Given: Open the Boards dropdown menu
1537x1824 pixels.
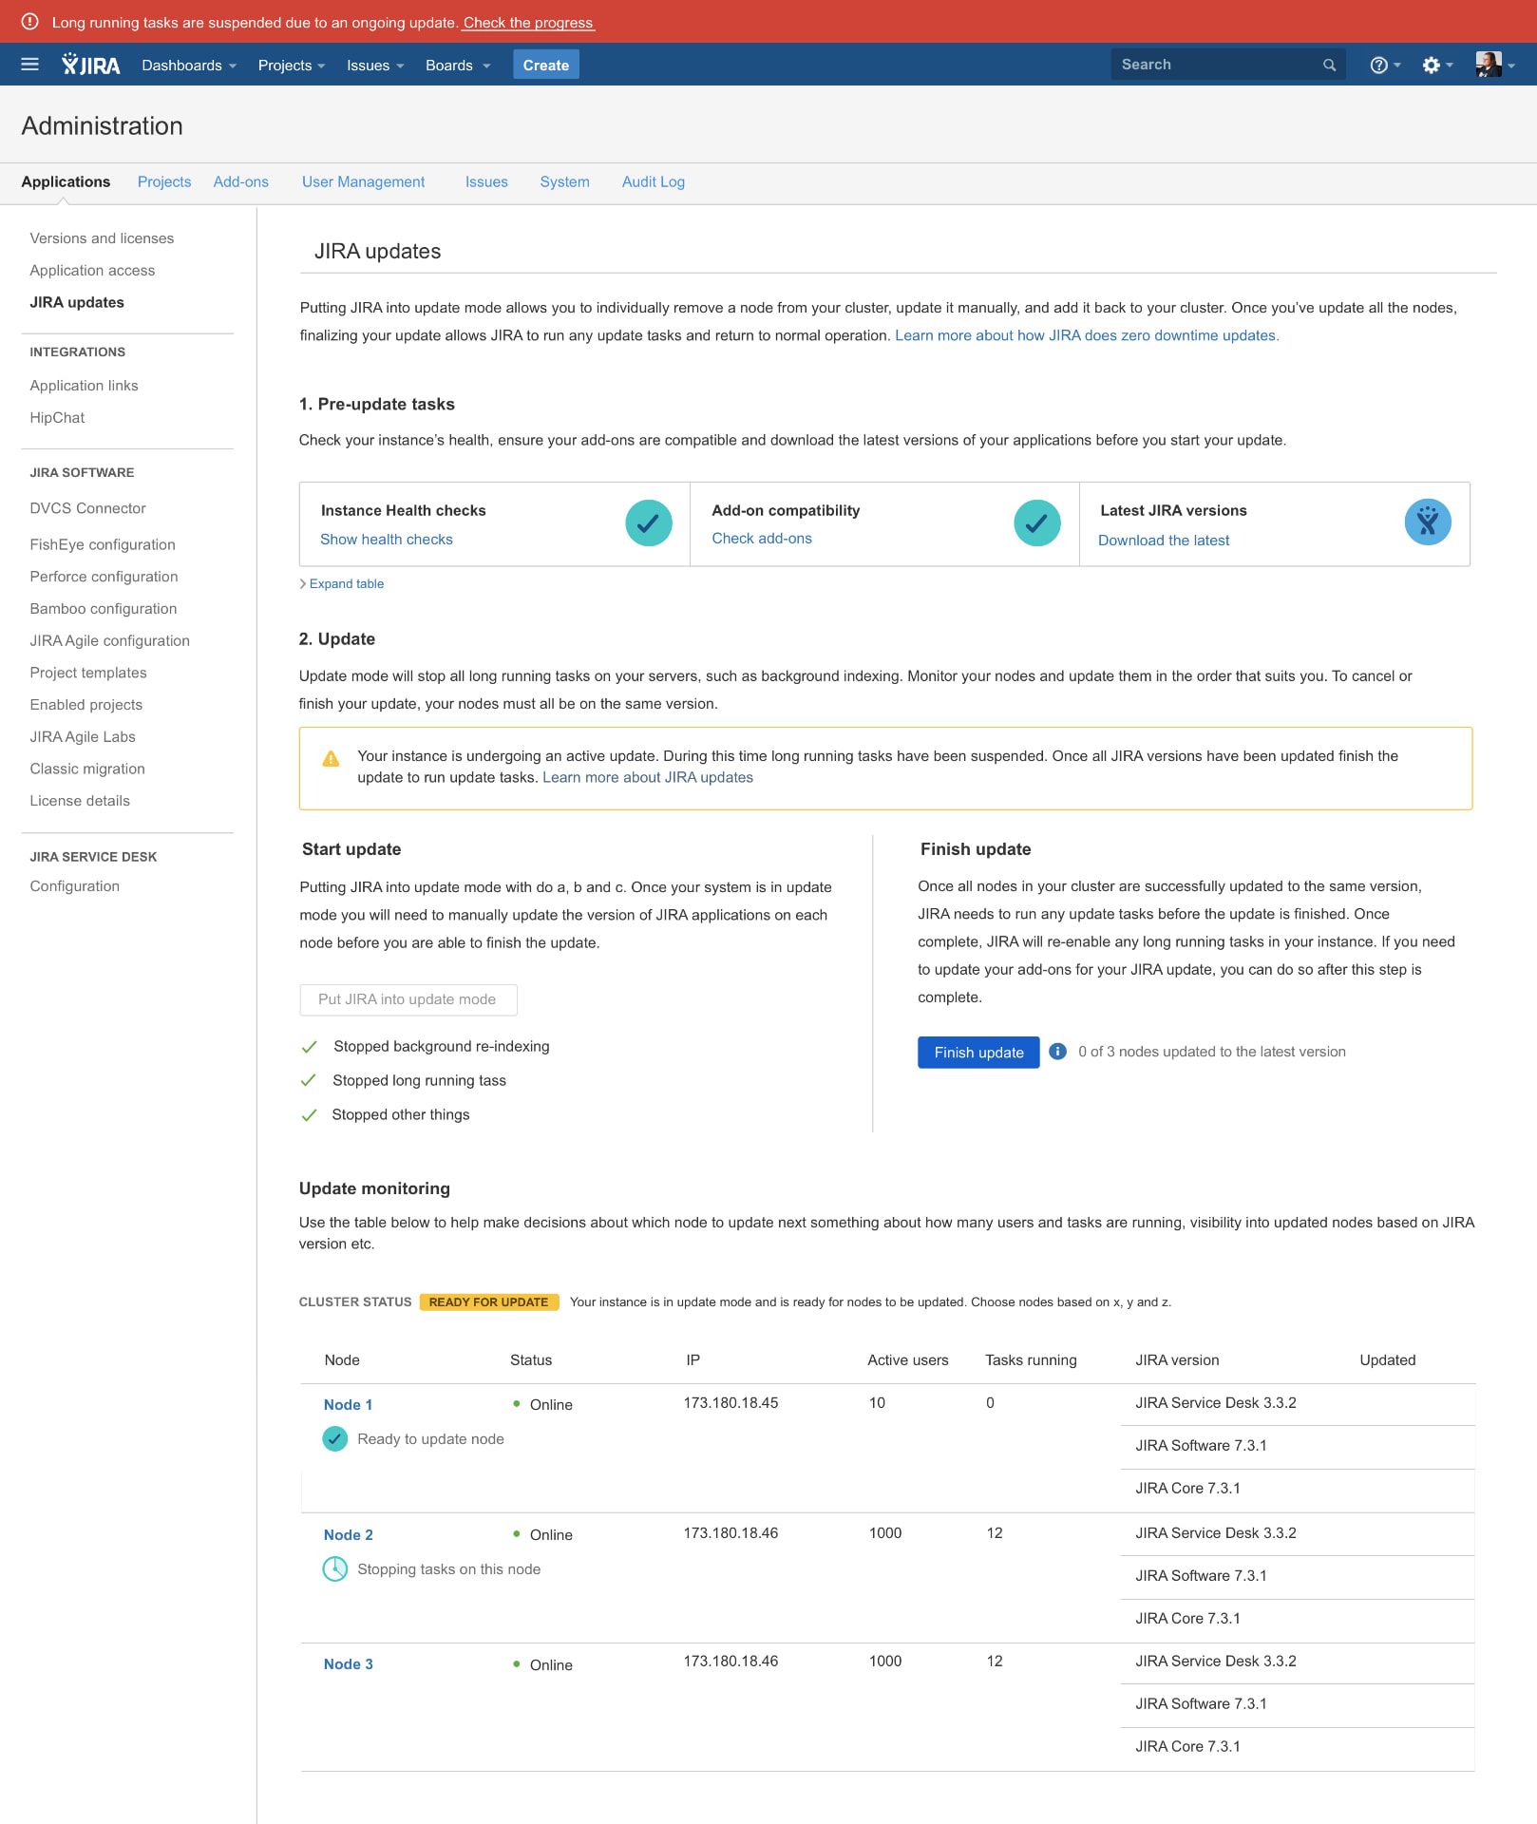Looking at the screenshot, I should 458,65.
